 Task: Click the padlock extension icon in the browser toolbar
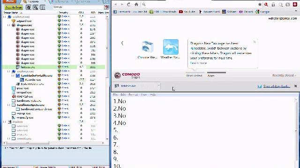click(273, 4)
